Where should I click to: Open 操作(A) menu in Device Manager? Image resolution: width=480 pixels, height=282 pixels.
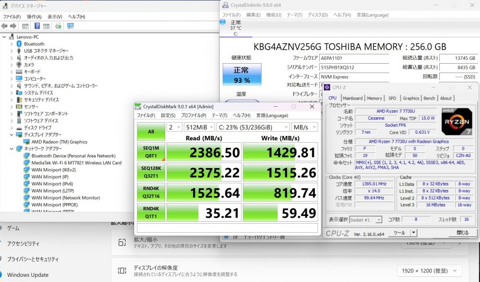click(x=34, y=17)
